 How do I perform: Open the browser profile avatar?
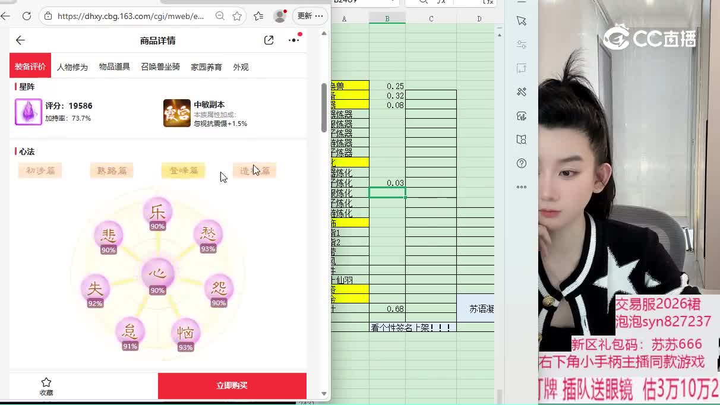click(280, 16)
